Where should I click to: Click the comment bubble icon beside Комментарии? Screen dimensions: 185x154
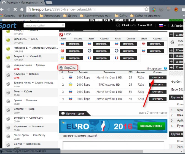pos(63,114)
